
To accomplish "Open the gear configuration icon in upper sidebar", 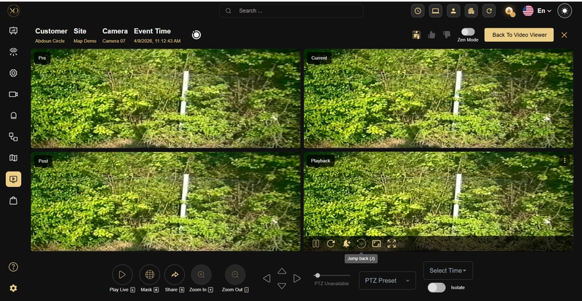I will (x=13, y=73).
